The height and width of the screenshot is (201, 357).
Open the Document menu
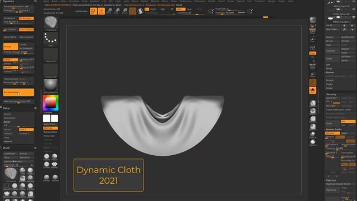click(74, 1)
